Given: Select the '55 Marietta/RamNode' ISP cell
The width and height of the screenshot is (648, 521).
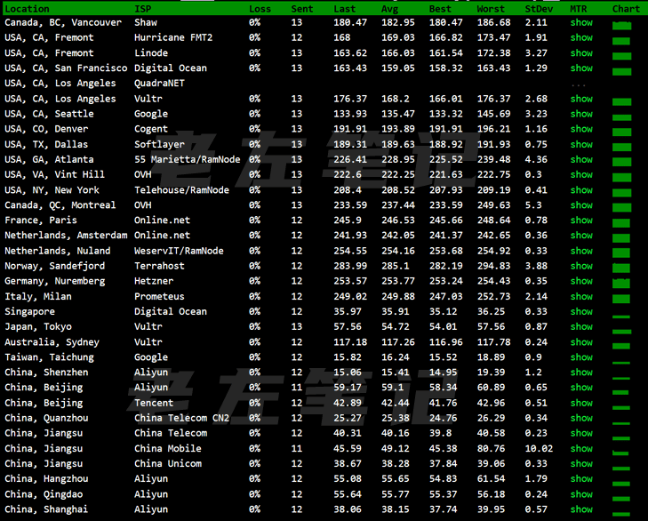Looking at the screenshot, I should pos(188,160).
